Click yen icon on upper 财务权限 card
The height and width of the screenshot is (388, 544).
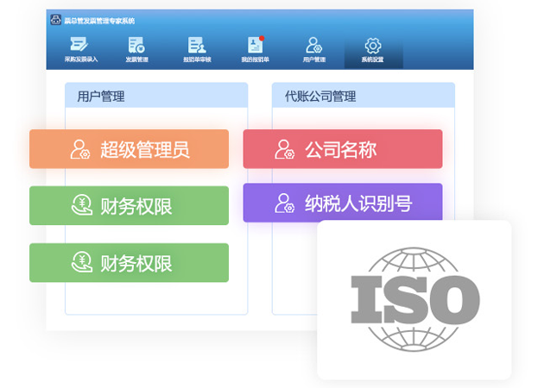80,205
